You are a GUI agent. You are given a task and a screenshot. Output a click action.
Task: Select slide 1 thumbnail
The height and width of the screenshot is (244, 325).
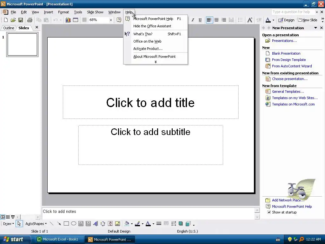[23, 44]
